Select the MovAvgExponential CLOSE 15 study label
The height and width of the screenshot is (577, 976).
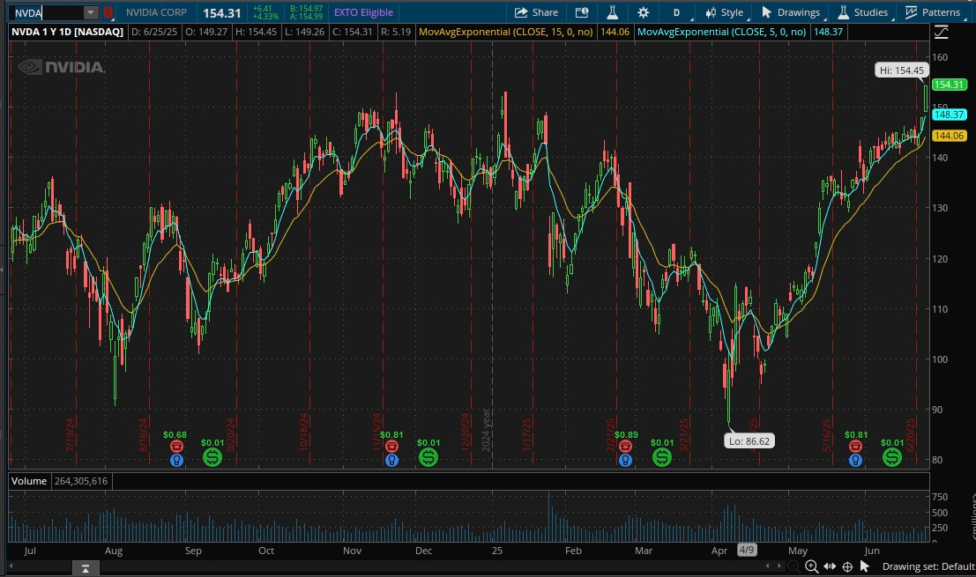point(505,32)
